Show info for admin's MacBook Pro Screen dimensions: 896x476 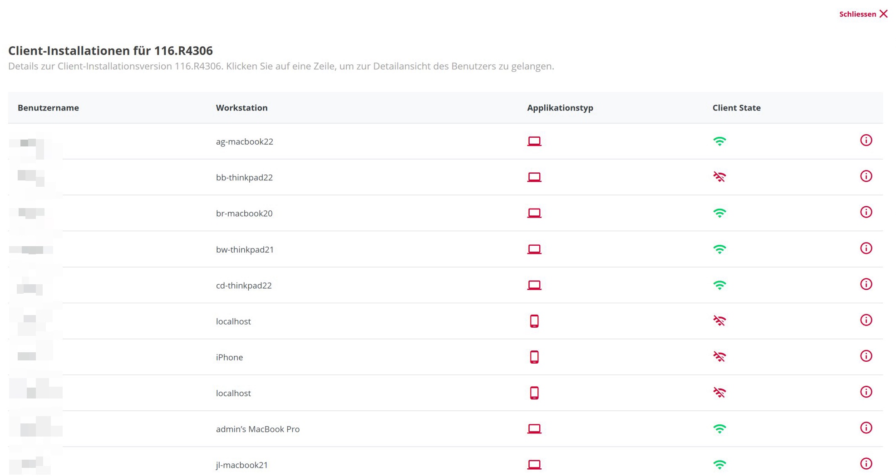tap(866, 428)
